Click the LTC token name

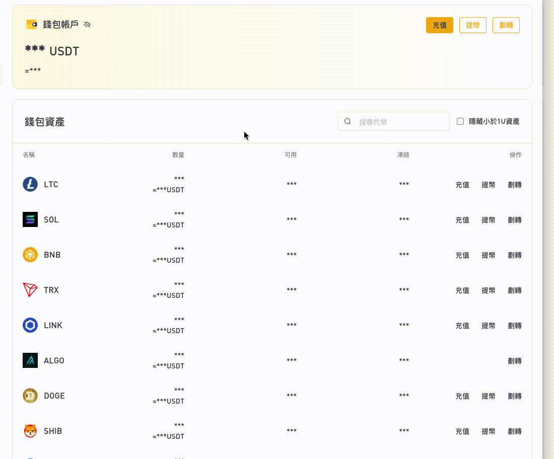click(51, 184)
